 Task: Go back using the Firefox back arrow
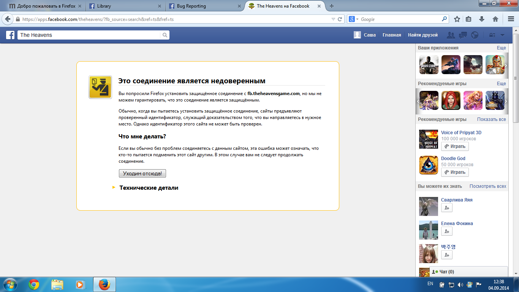tap(8, 19)
